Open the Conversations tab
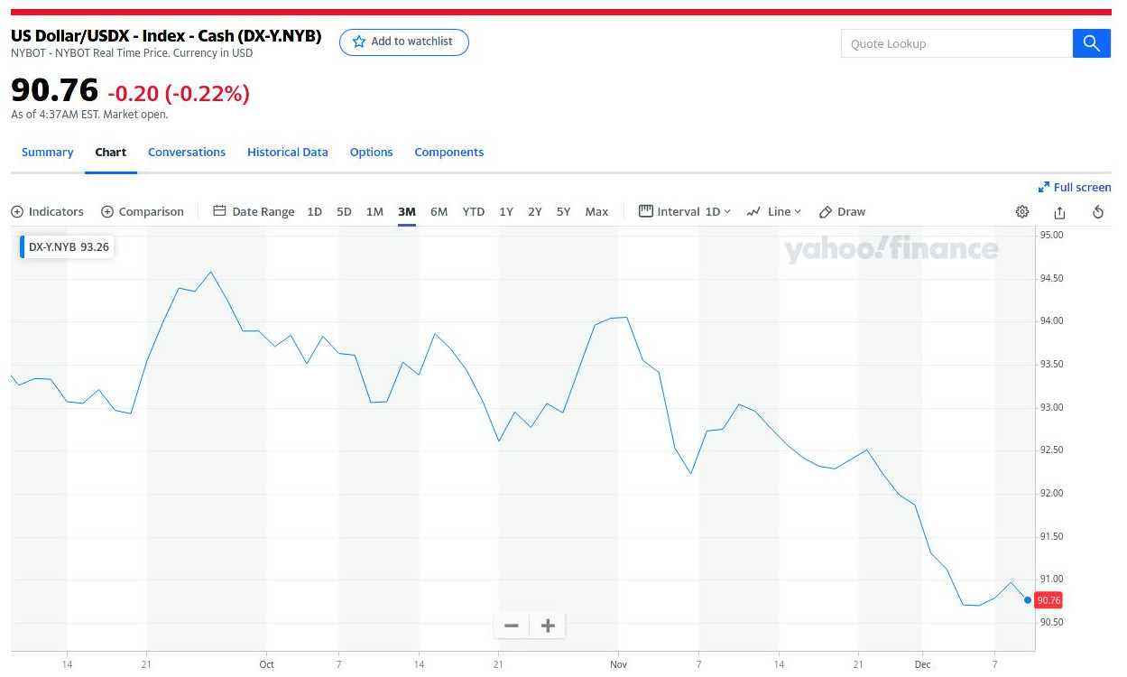 point(187,152)
